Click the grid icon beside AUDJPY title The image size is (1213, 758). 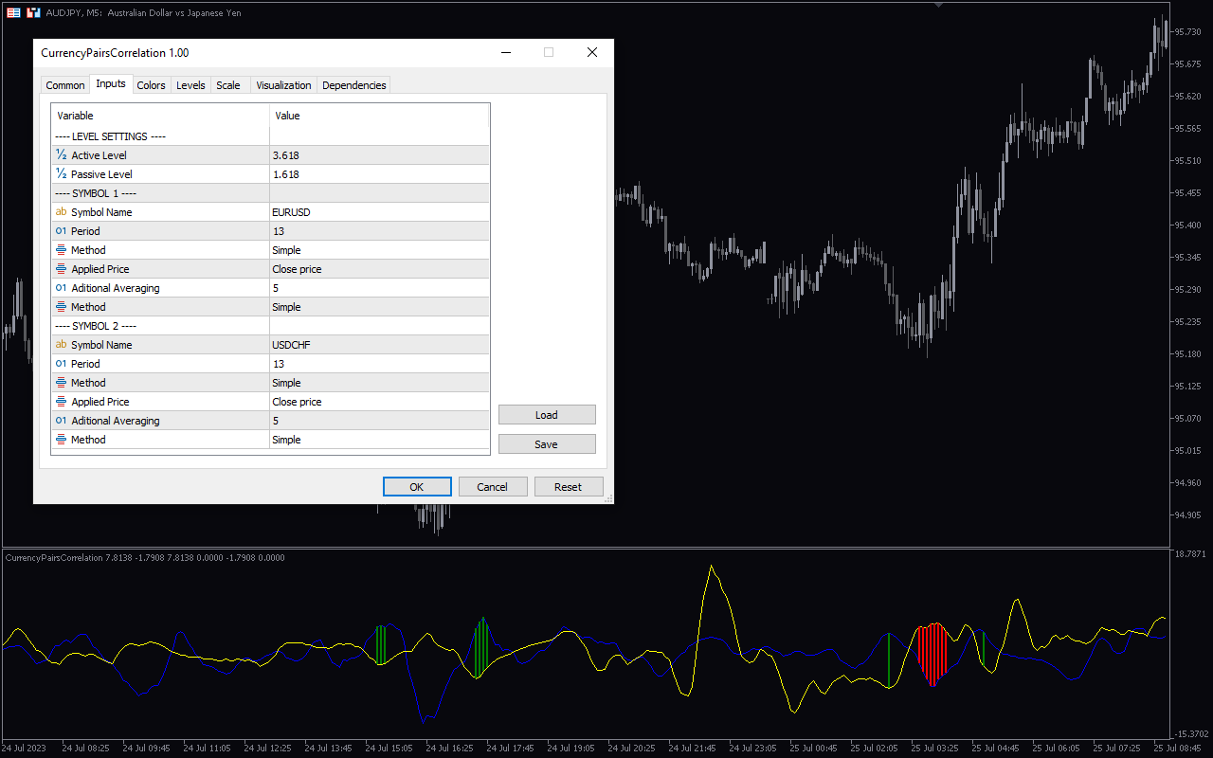pyautogui.click(x=13, y=13)
